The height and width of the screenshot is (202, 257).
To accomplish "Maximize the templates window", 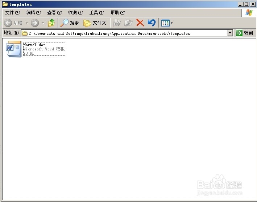I will coord(246,4).
